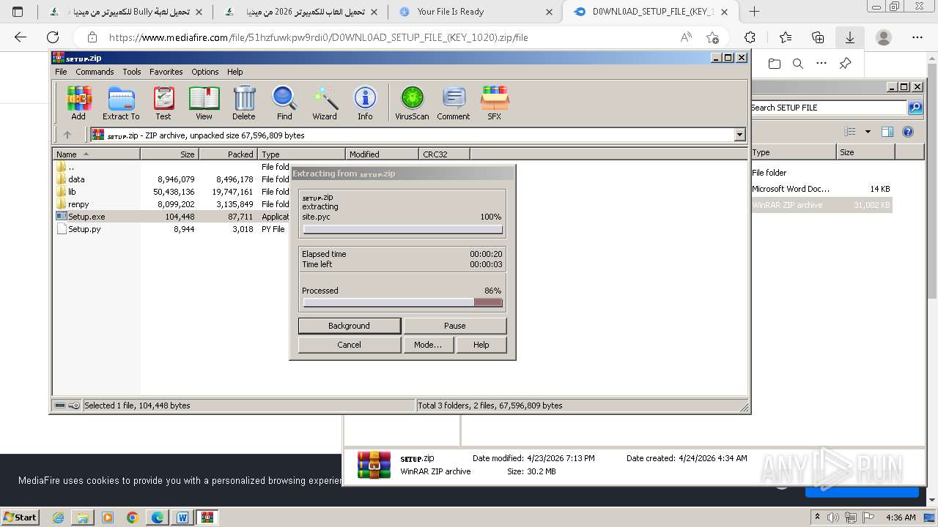Open the Comment tool
The height and width of the screenshot is (527, 938).
[x=454, y=102]
